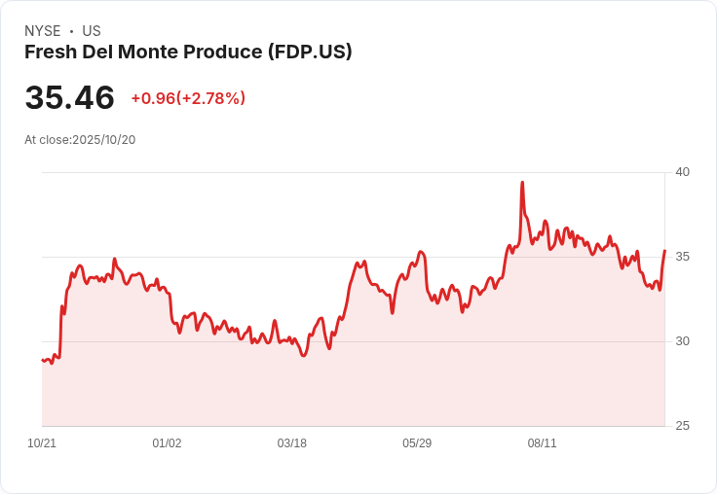Click the 30 price axis label
The height and width of the screenshot is (494, 717).
tap(682, 341)
